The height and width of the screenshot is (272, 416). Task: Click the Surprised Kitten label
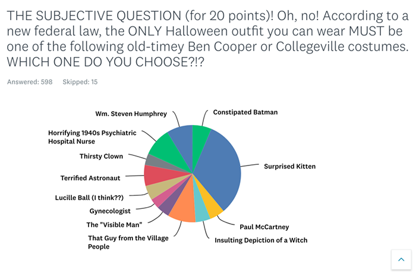[x=290, y=167]
